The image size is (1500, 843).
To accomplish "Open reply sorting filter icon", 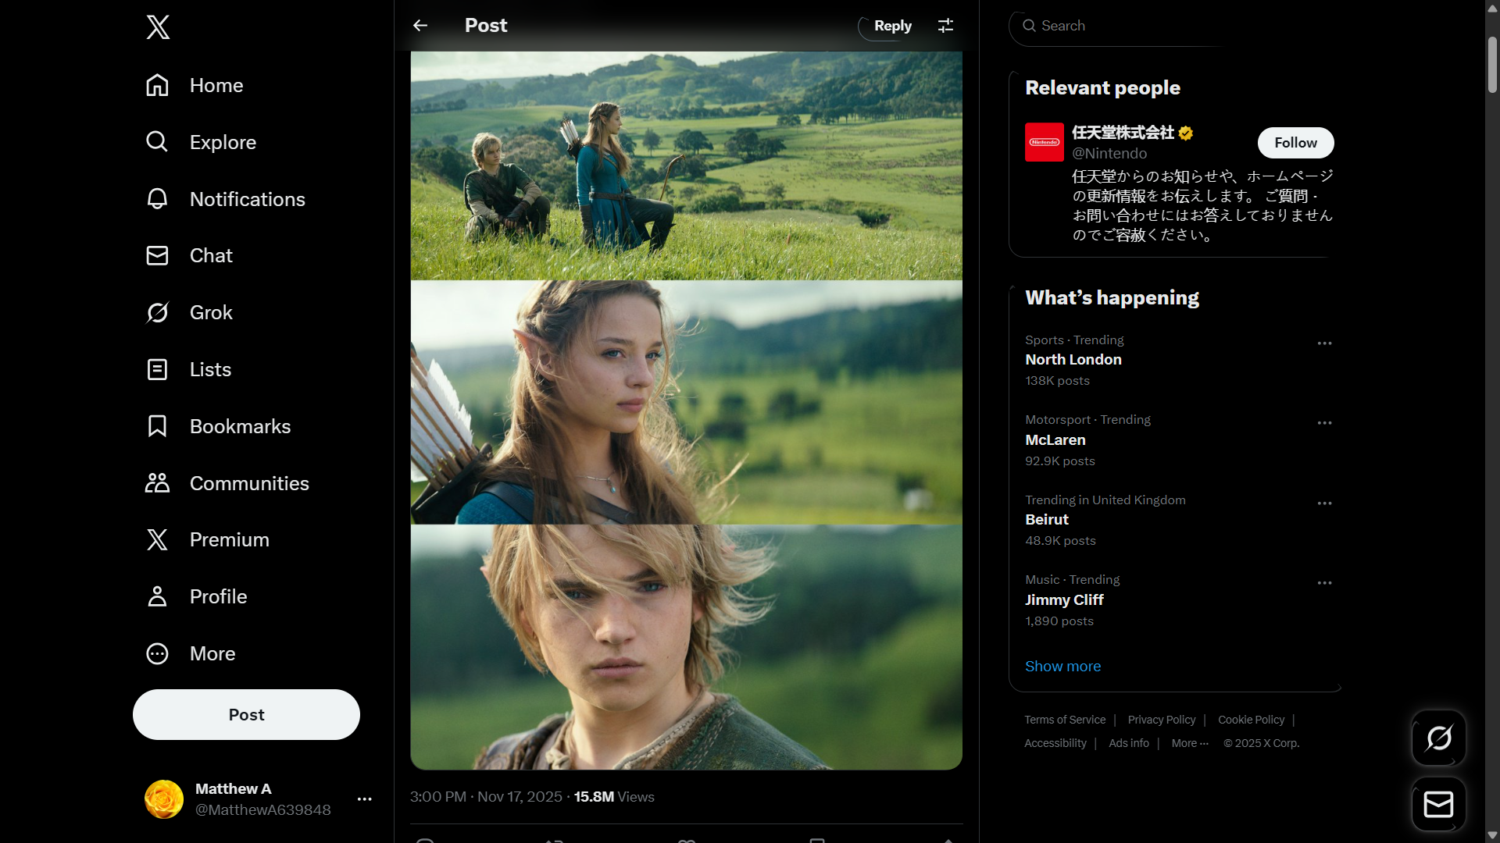I will 945,26.
